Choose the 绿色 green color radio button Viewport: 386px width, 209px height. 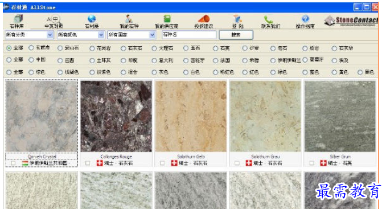click(273, 72)
